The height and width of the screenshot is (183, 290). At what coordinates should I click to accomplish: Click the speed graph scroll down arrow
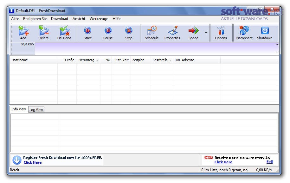277,53
